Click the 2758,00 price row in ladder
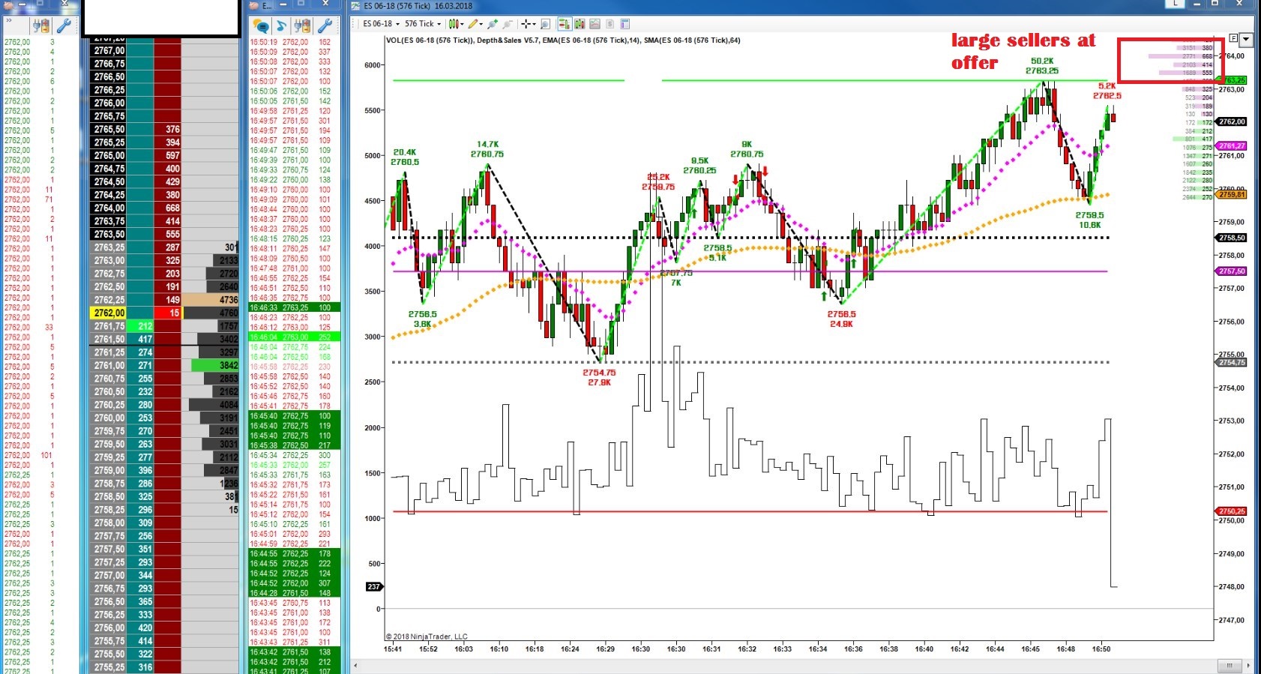1261x674 pixels. click(x=109, y=523)
